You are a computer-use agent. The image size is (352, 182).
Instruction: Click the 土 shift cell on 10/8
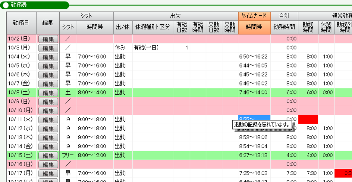pos(68,92)
